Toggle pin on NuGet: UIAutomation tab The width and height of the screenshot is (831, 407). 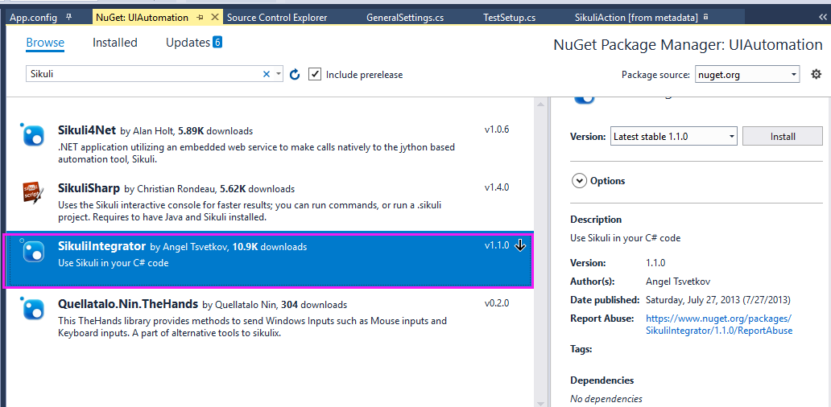pos(201,18)
